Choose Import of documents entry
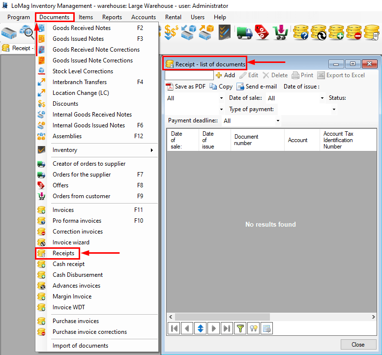 (97, 346)
